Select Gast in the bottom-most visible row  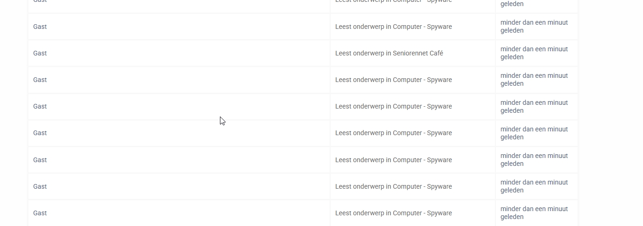40,213
